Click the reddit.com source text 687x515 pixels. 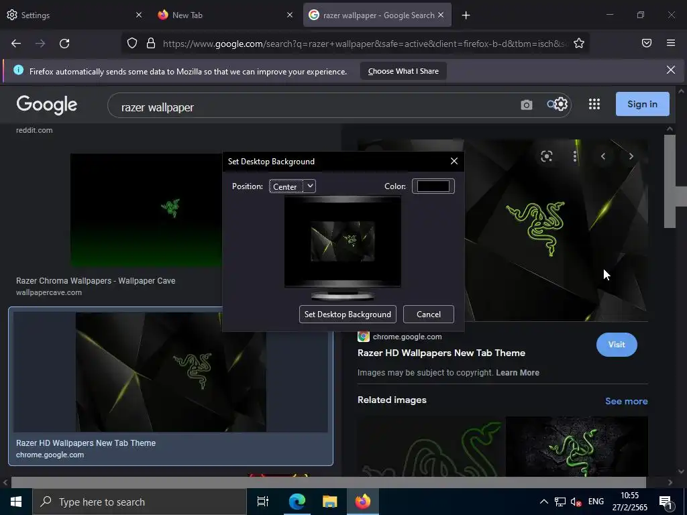pos(34,130)
